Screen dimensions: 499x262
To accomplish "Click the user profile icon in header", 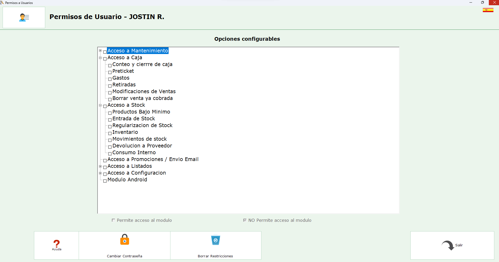I will tap(24, 17).
